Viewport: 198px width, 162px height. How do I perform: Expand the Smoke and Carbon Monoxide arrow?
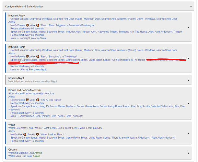click(x=189, y=103)
